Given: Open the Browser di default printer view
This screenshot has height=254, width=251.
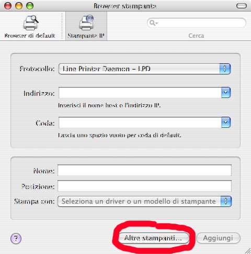Looking at the screenshot, I should pyautogui.click(x=30, y=27).
